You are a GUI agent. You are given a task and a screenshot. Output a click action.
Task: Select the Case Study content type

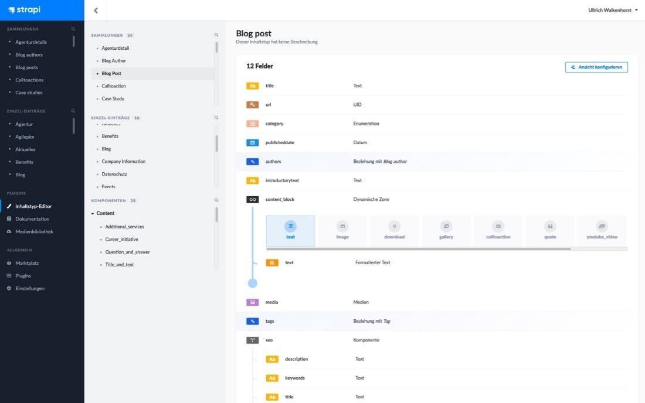(113, 98)
